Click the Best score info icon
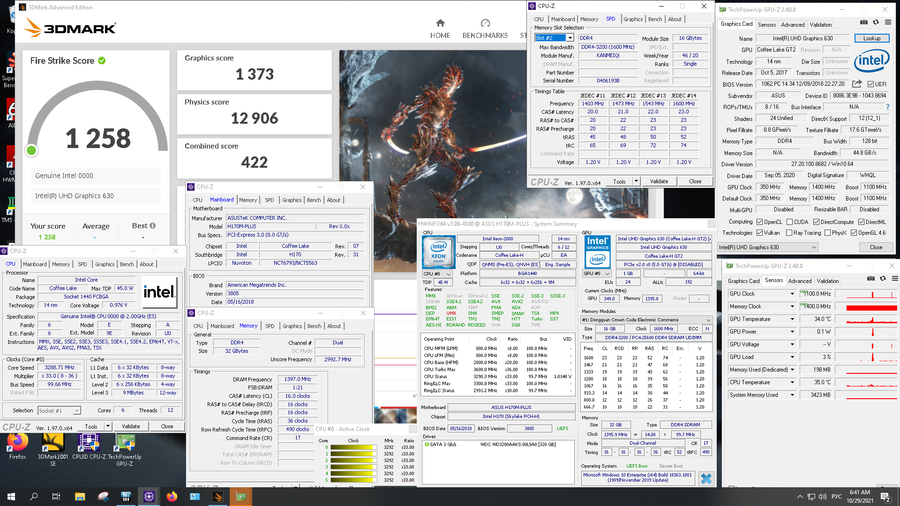This screenshot has width=900, height=506. click(152, 226)
